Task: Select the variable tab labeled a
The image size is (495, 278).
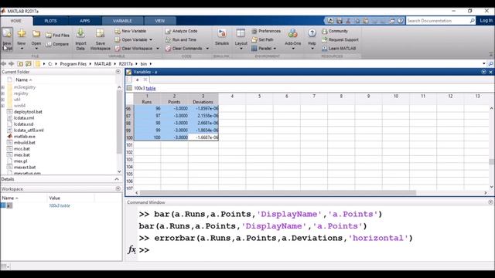Action: (137, 80)
